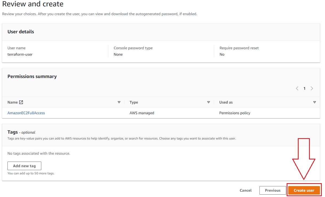This screenshot has width=325, height=197.
Task: Go back with Previous button
Action: [x=273, y=190]
